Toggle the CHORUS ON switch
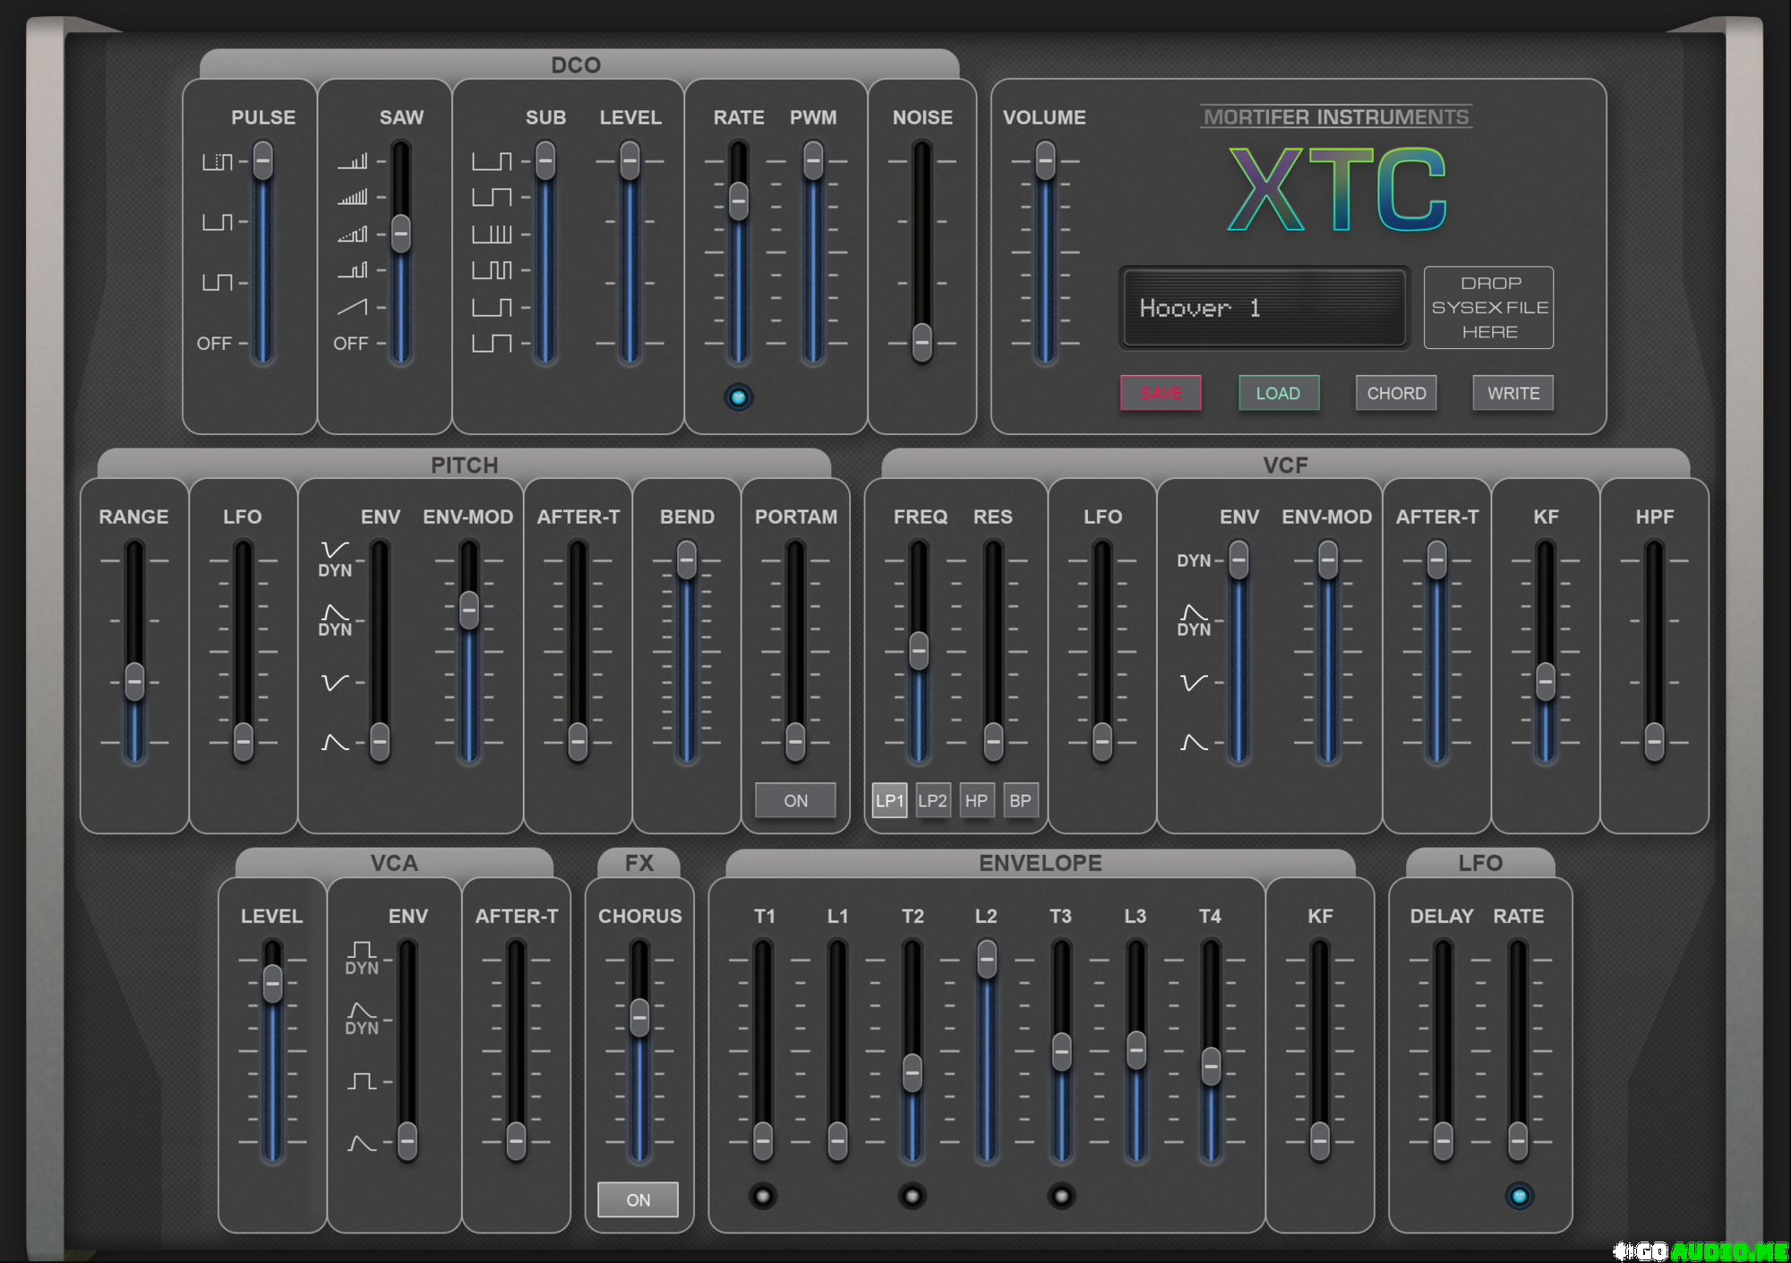 [638, 1199]
